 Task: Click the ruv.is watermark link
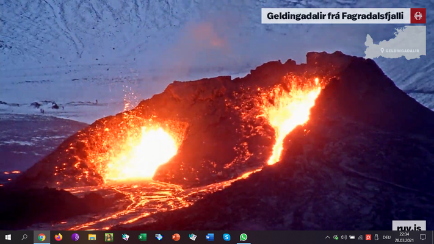409,226
